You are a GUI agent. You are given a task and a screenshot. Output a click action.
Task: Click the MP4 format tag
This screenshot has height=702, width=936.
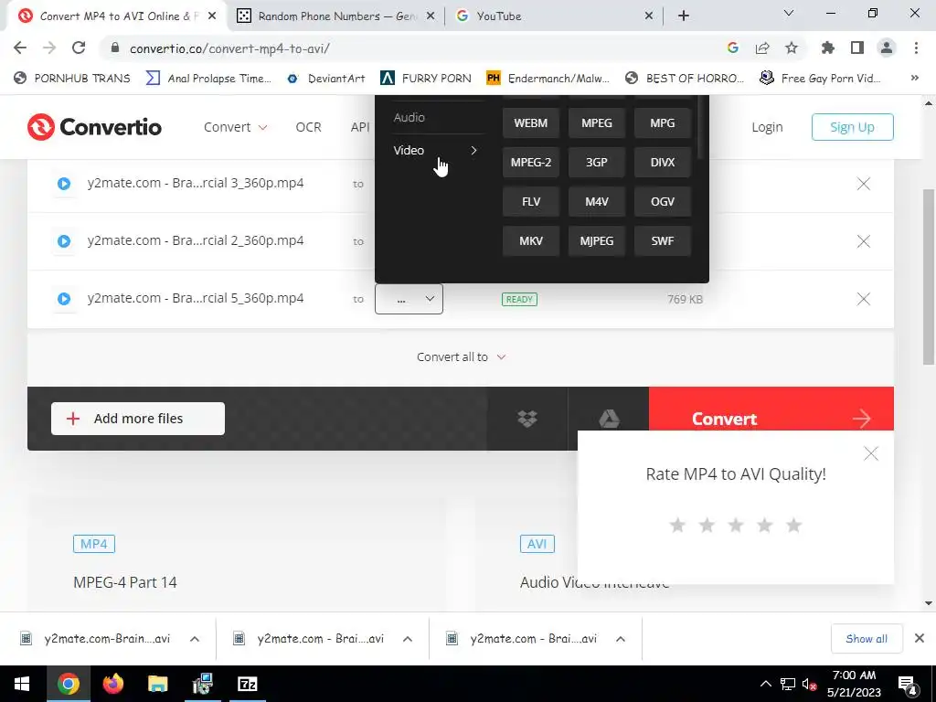(94, 544)
